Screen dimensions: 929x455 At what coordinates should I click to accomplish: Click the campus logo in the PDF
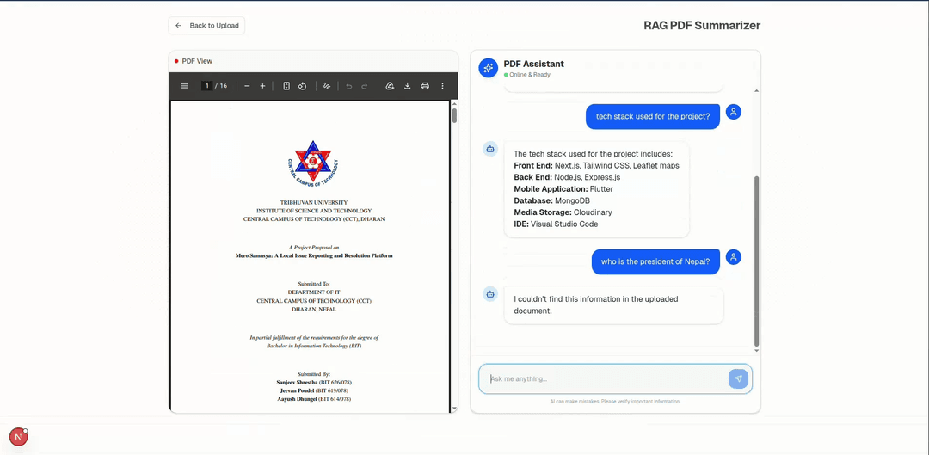pyautogui.click(x=313, y=163)
